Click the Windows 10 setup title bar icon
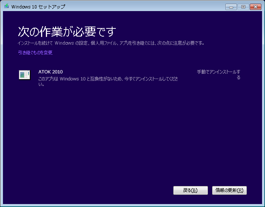Viewport: 265px width, 207px height. point(7,6)
